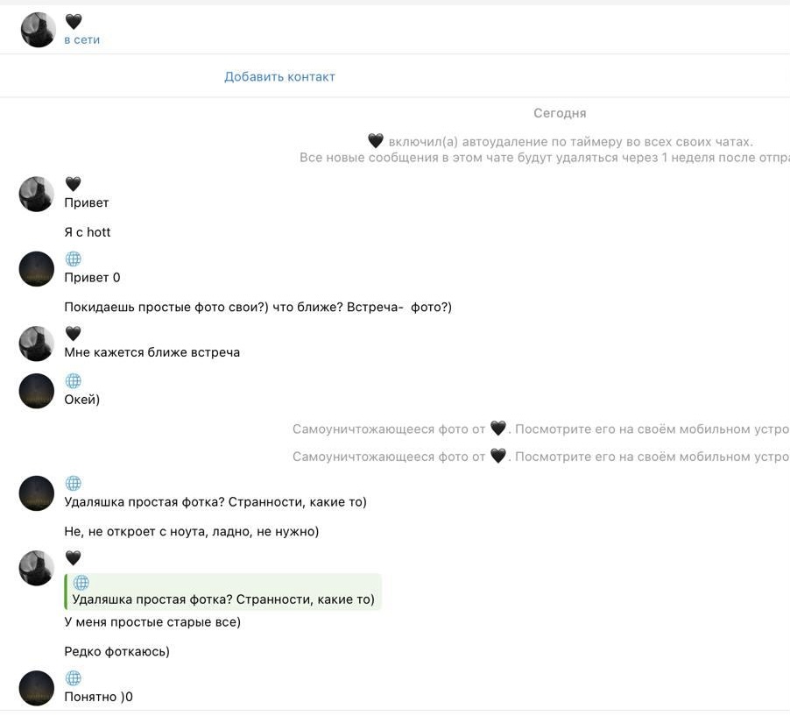Click the green quoted reply block
This screenshot has height=716, width=790.
click(x=223, y=592)
